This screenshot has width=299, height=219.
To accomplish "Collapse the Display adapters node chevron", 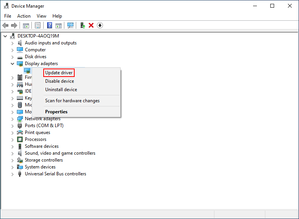I will pos(12,64).
